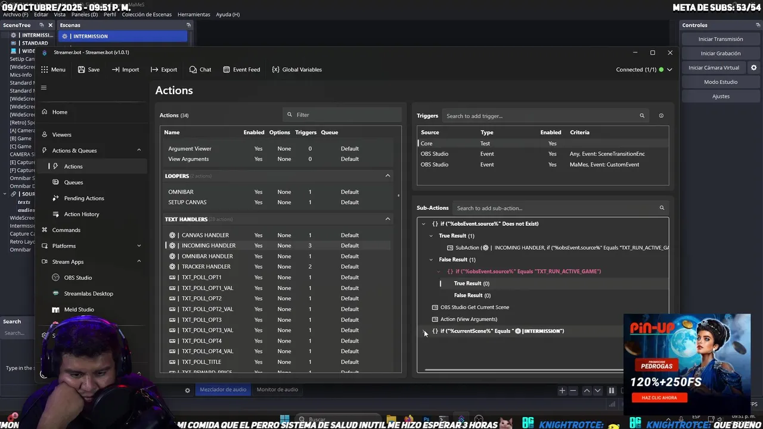This screenshot has width=763, height=429.
Task: Collapse the False Result (1) node
Action: point(432,260)
